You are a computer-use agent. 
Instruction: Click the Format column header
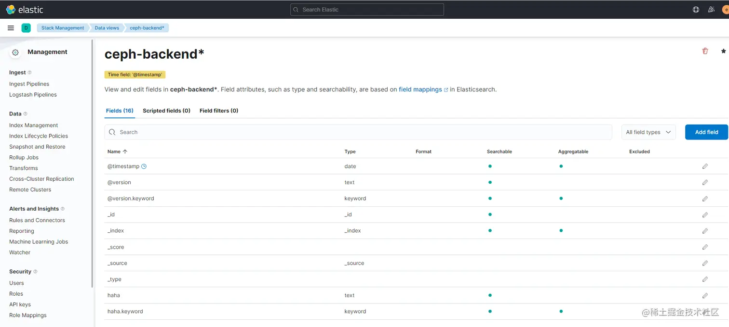pos(423,151)
